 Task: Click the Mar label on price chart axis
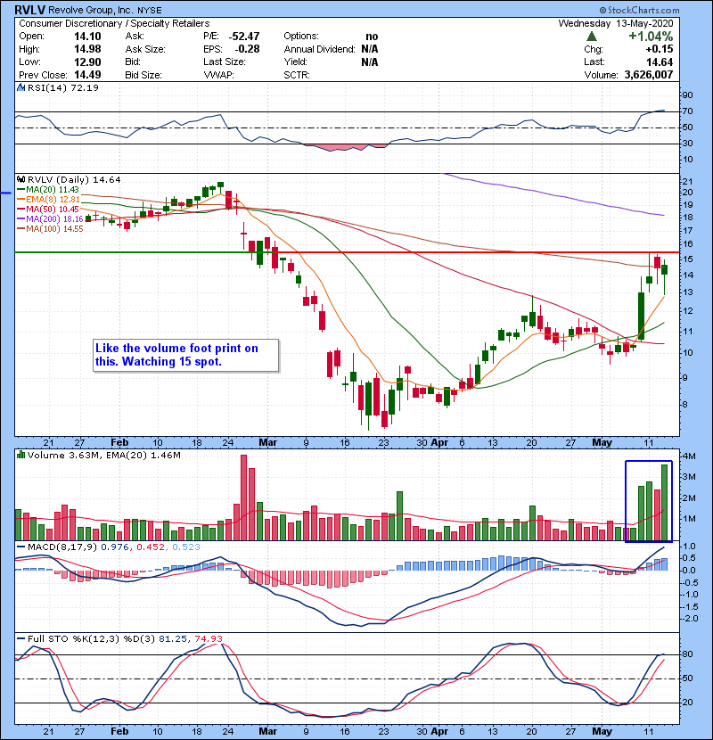[267, 443]
